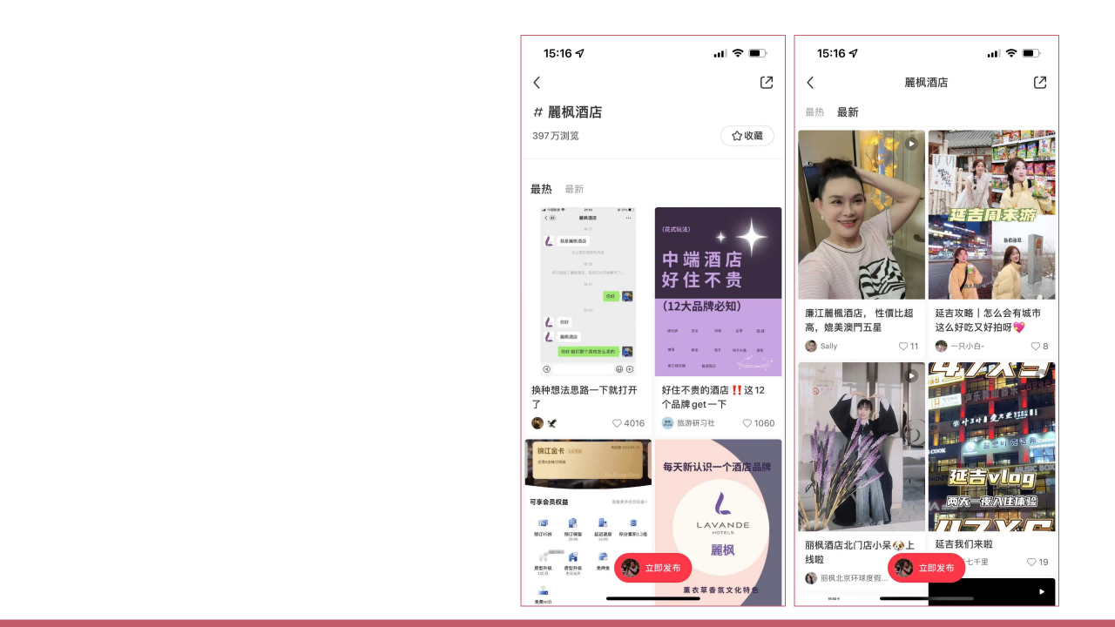Open the 锦江金卡 member benefits post
Image resolution: width=1115 pixels, height=627 pixels.
(x=588, y=522)
